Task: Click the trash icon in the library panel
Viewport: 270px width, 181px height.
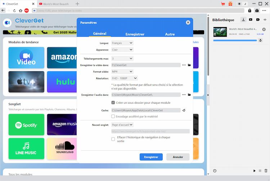Action: pos(266,171)
